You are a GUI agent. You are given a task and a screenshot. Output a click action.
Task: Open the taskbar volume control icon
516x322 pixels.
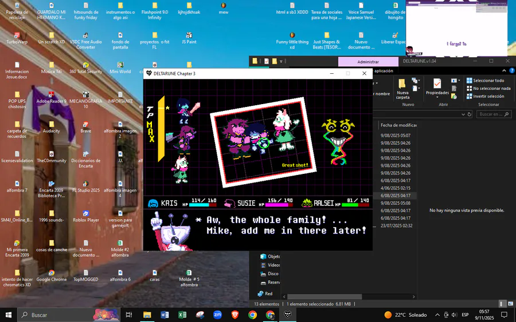(455, 315)
